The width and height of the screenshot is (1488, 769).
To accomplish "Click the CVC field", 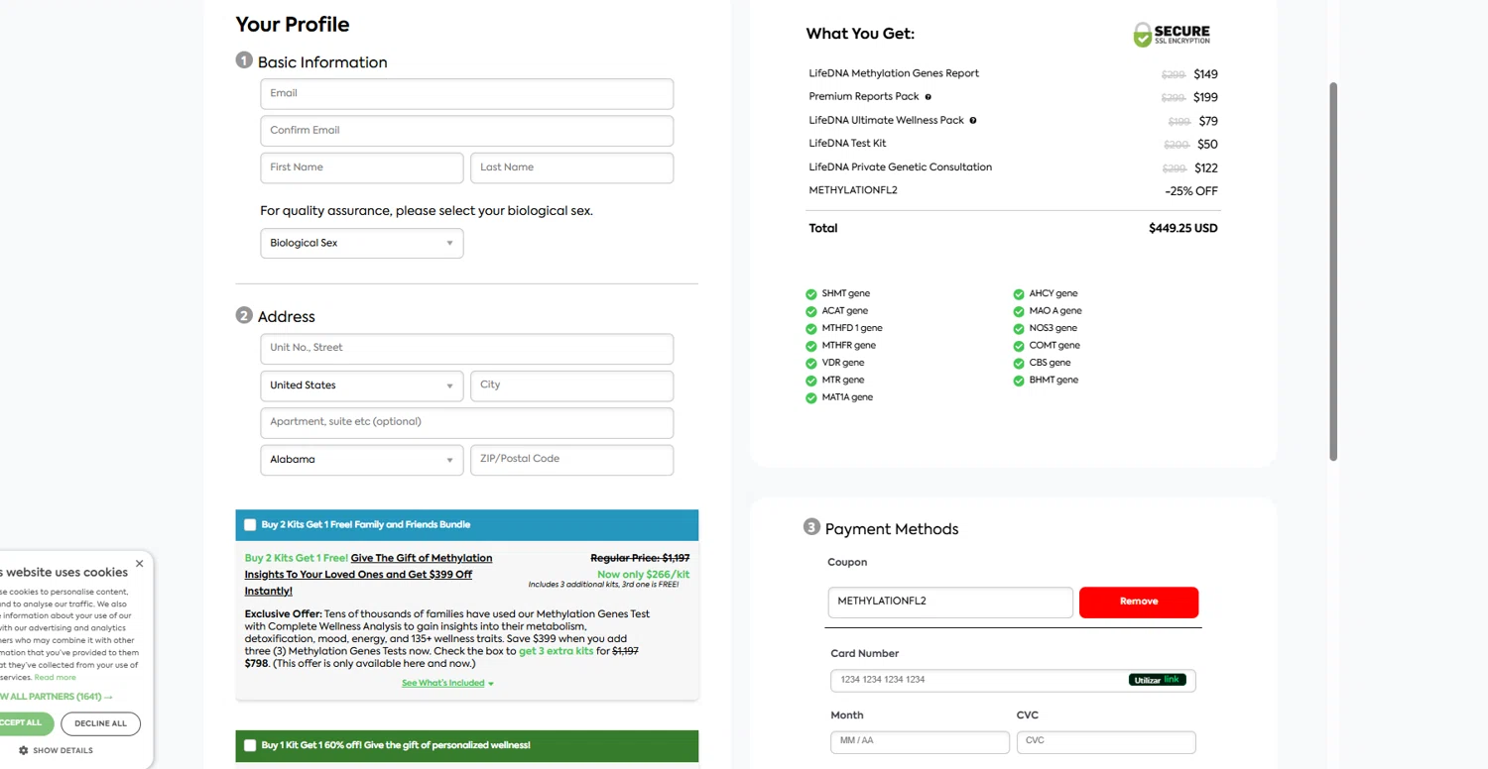I will coord(1106,741).
